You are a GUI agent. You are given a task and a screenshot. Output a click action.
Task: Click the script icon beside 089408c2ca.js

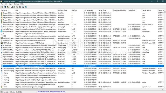click(2, 43)
